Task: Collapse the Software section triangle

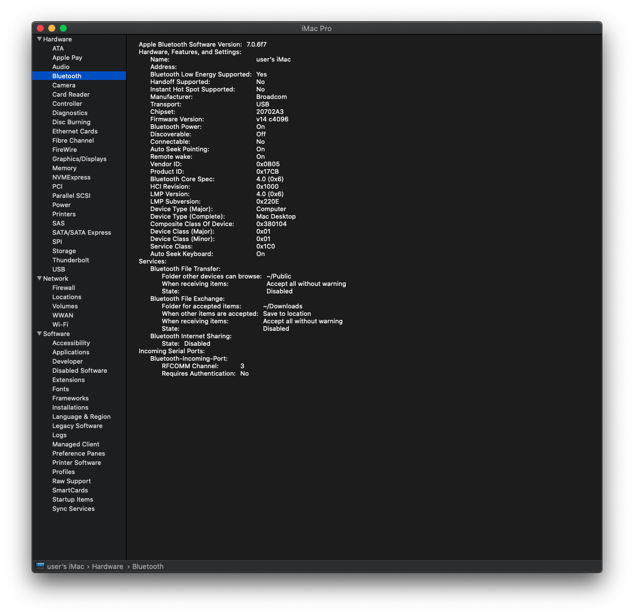Action: [40, 334]
